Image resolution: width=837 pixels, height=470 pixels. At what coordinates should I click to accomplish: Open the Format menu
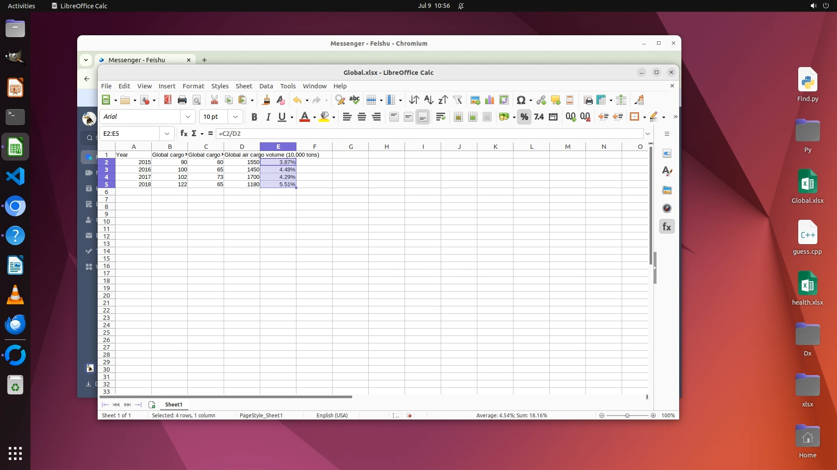[193, 86]
